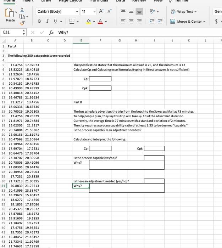Open orientation dropdown arrow

point(157,12)
